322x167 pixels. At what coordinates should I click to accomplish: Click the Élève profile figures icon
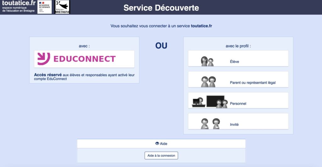click(x=207, y=61)
